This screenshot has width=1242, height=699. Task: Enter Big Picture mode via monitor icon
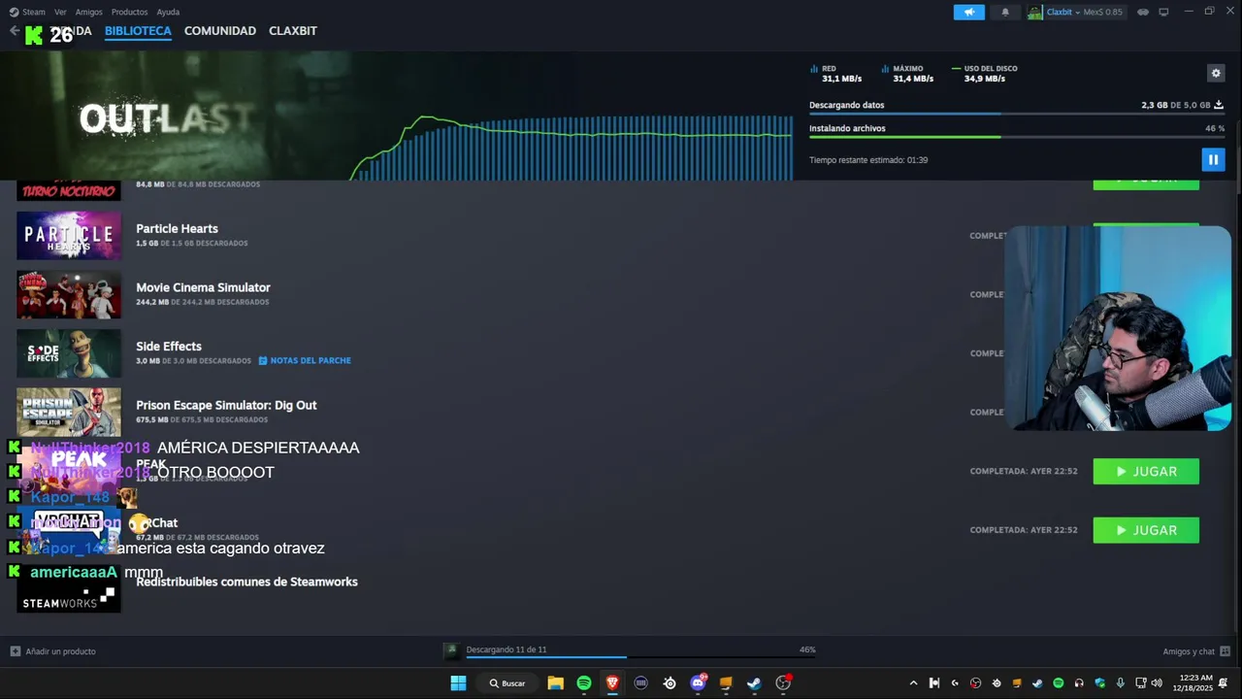[x=1163, y=12]
